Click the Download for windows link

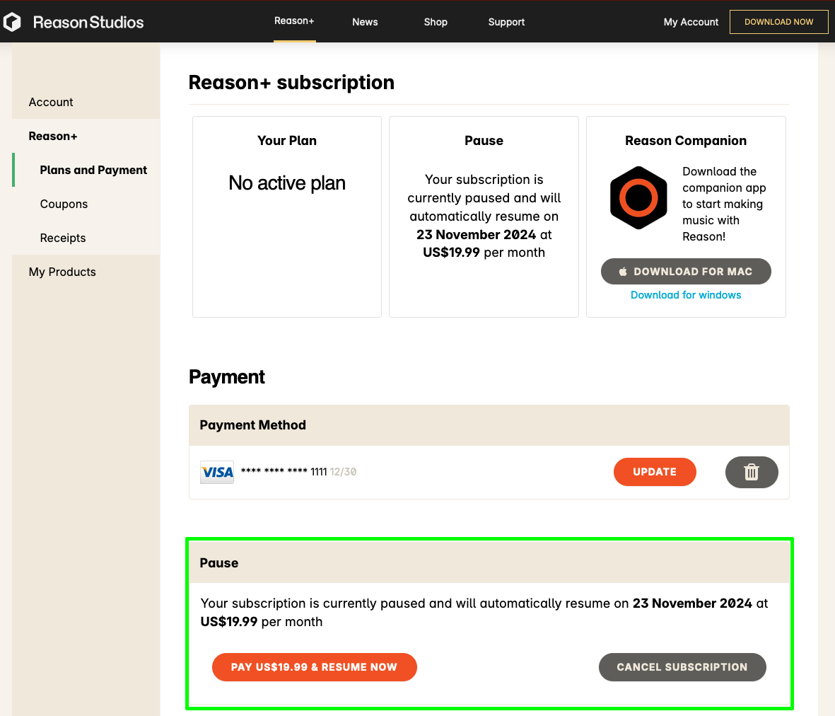685,295
